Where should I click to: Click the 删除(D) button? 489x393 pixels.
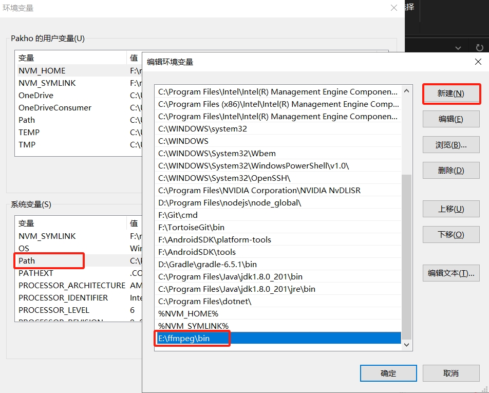tap(450, 171)
